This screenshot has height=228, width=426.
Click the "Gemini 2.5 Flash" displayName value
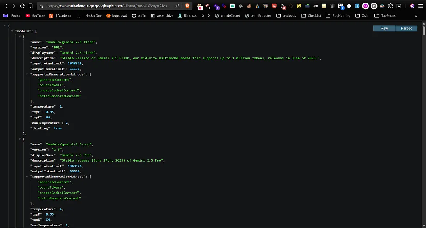pos(77,53)
